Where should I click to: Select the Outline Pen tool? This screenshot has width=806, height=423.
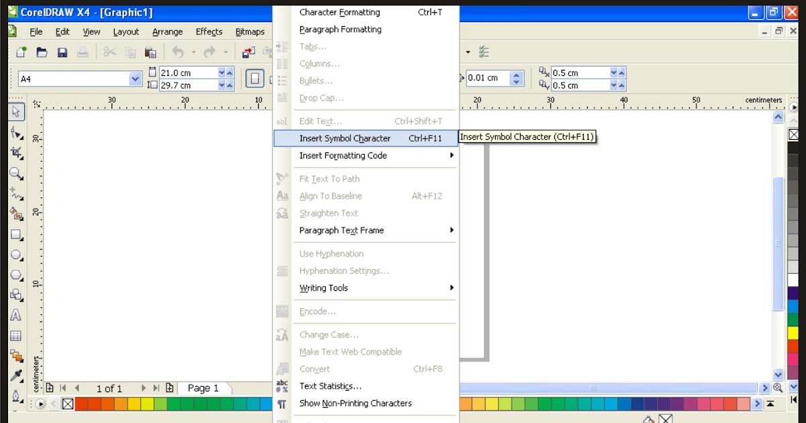click(17, 395)
